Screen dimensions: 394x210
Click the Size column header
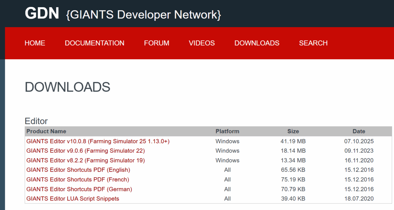click(x=293, y=131)
